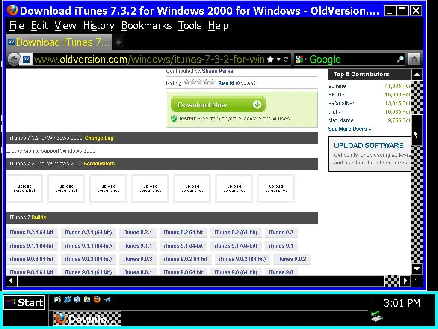This screenshot has width=438, height=329.
Task: Click the Show Desktop quick launch icon
Action: (58, 299)
